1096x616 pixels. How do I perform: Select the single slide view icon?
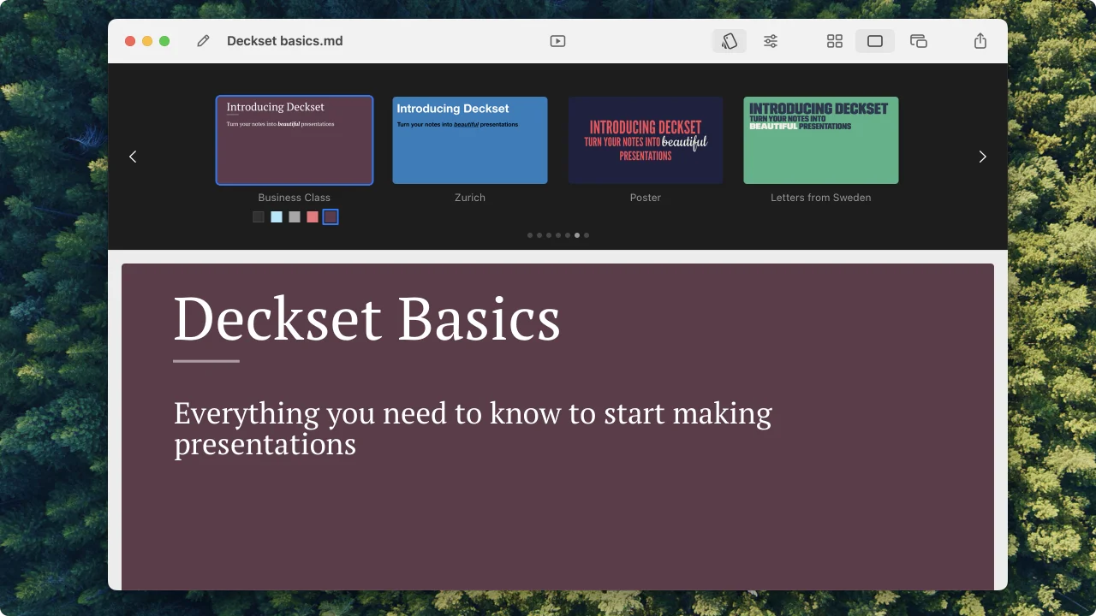(875, 41)
